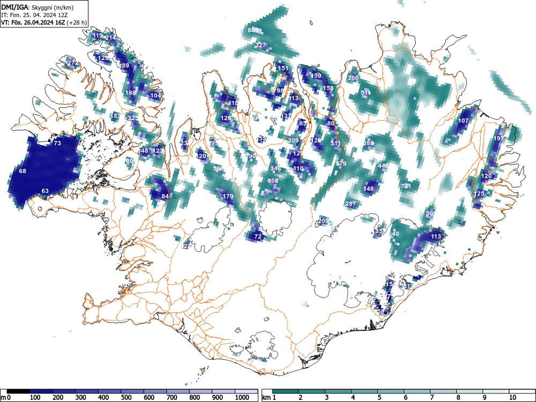Click the visibility value 448 on the map

point(384,166)
